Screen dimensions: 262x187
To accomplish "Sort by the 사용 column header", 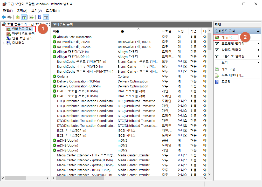I will tap(182, 31).
